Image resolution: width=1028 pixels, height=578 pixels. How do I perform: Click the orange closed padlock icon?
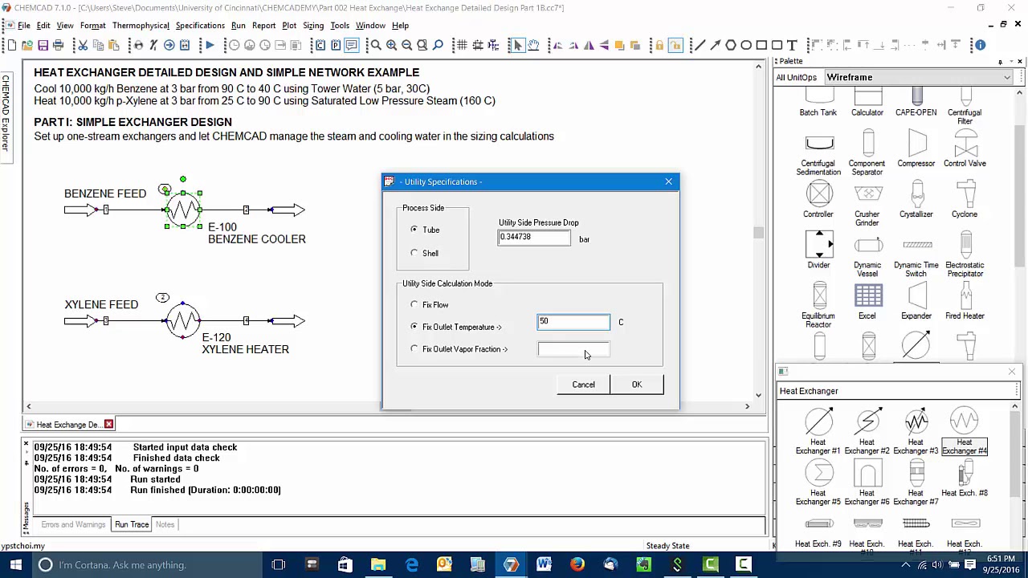659,45
